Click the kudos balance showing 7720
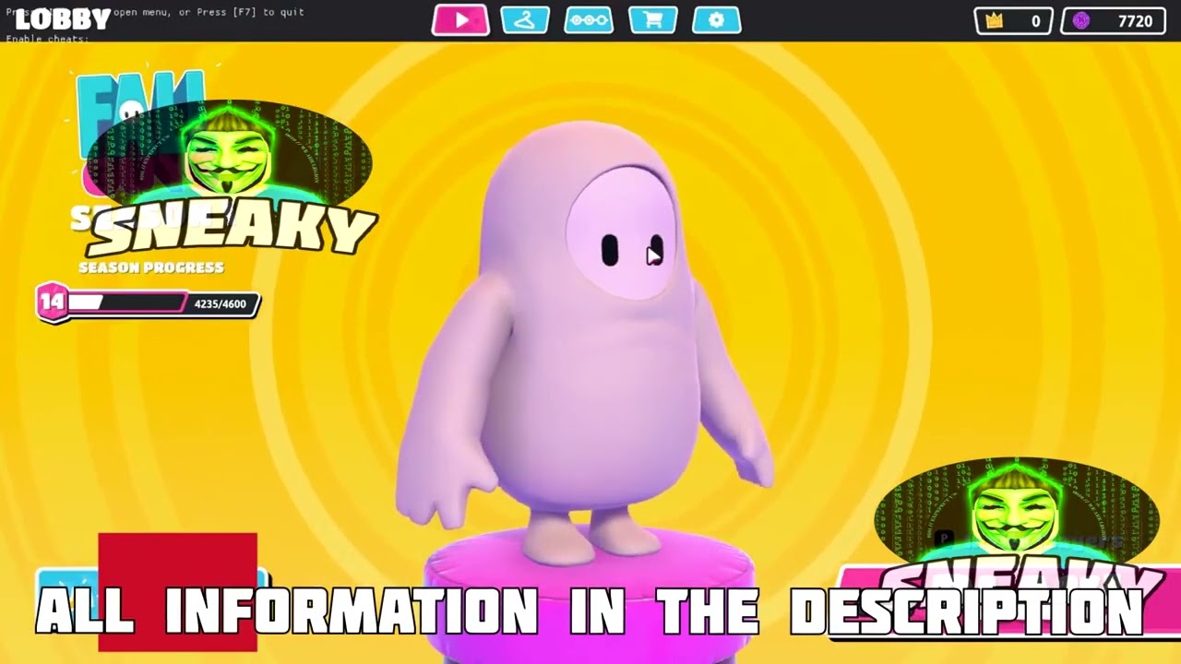Image resolution: width=1181 pixels, height=664 pixels. pyautogui.click(x=1114, y=21)
